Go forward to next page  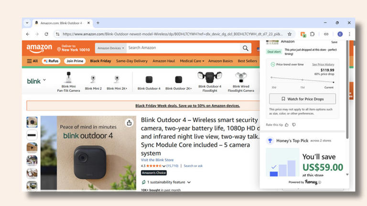click(x=37, y=34)
